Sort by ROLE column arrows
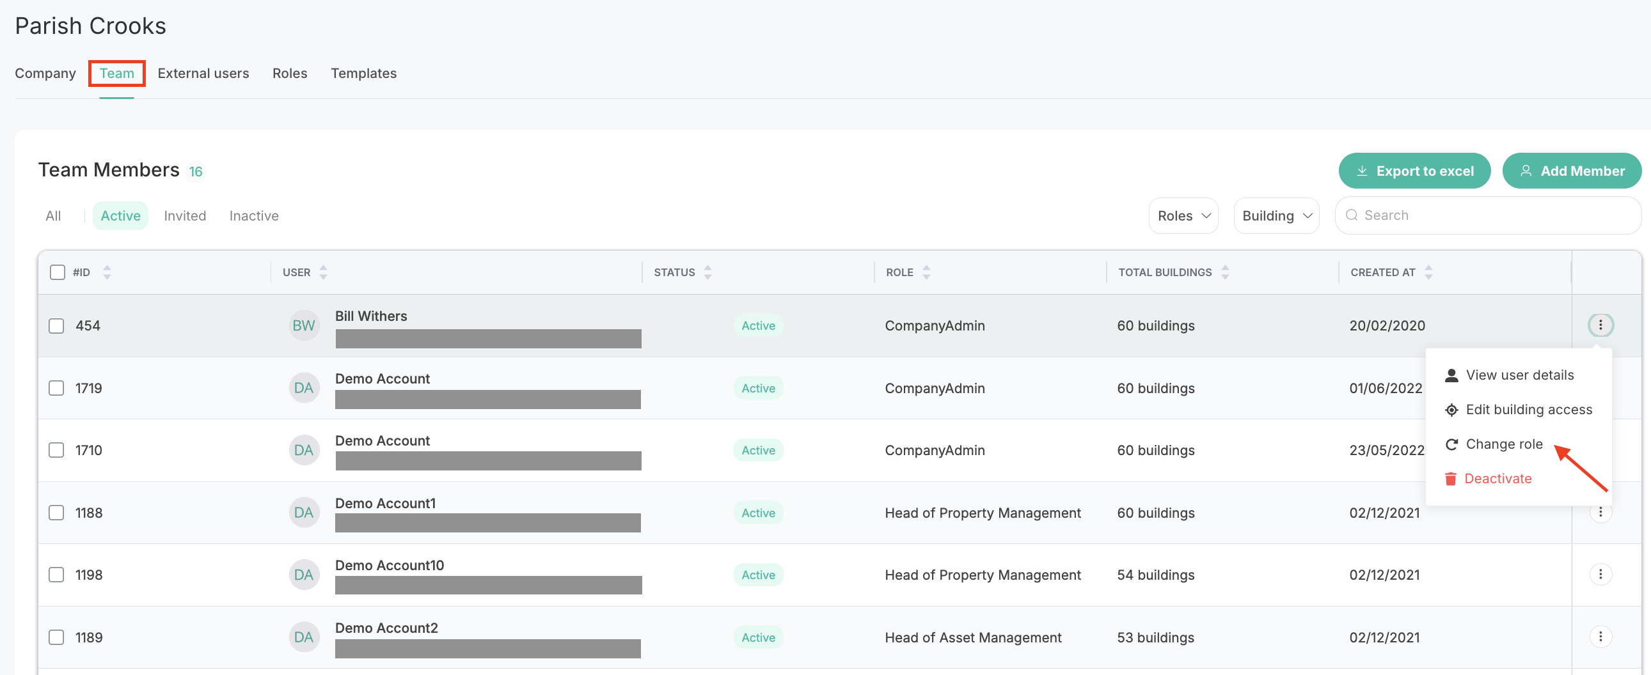The width and height of the screenshot is (1651, 675). (x=926, y=272)
